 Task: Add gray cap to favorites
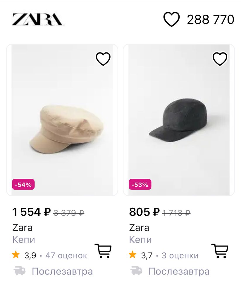[220, 59]
